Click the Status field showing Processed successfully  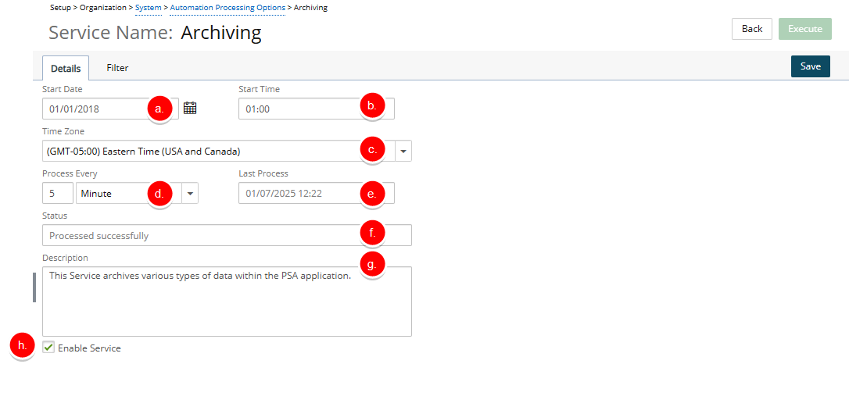(x=227, y=235)
